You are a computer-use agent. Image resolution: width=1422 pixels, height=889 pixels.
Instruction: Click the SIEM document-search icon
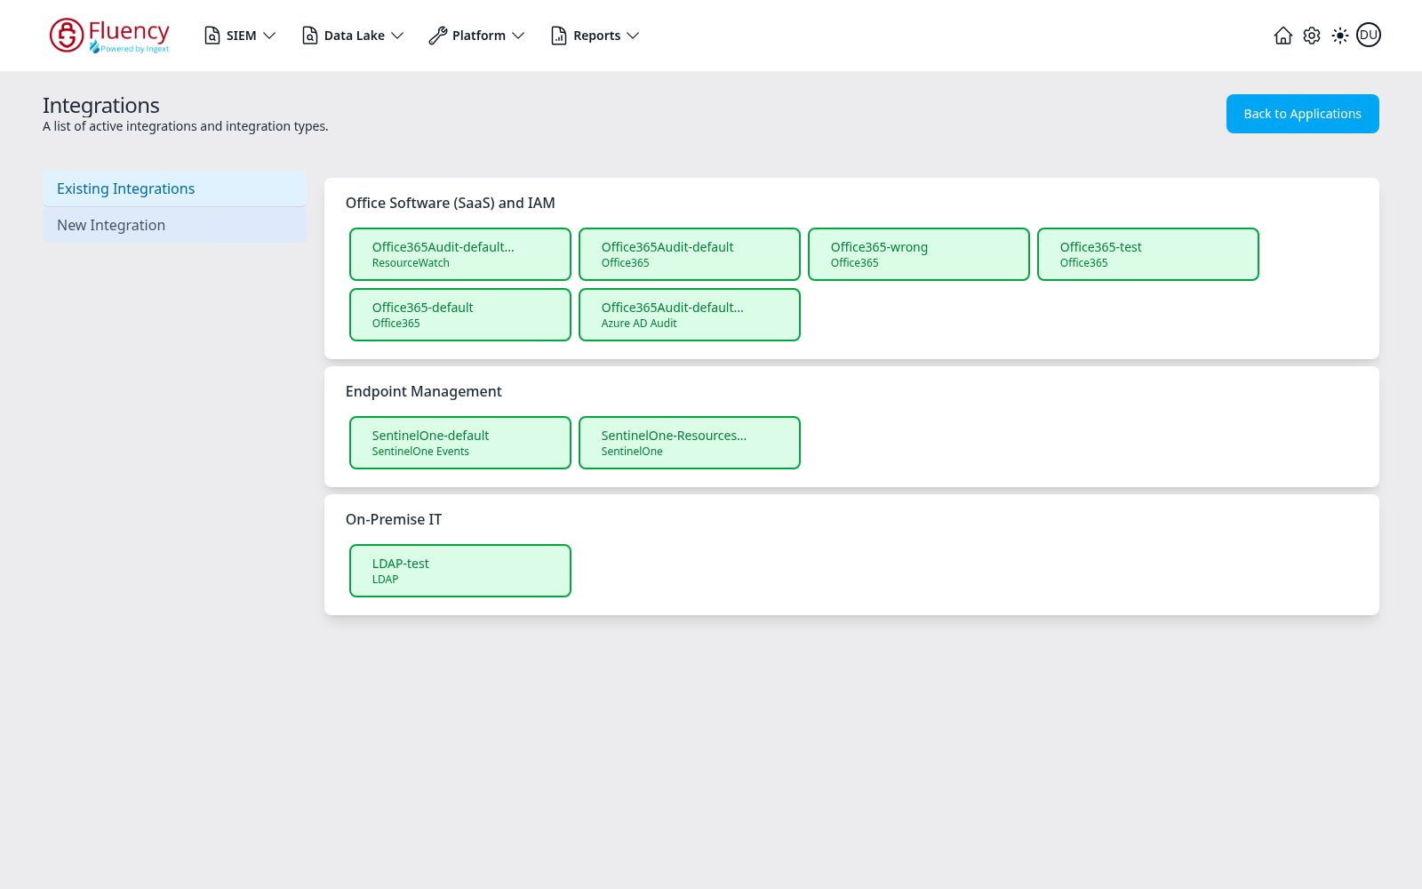point(212,36)
